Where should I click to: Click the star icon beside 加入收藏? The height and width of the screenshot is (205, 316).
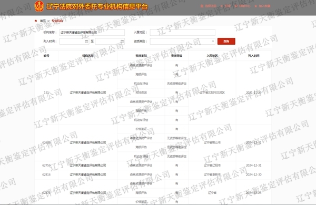click(x=256, y=6)
